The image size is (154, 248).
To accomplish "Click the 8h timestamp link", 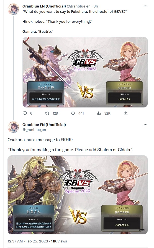I will (x=96, y=6).
